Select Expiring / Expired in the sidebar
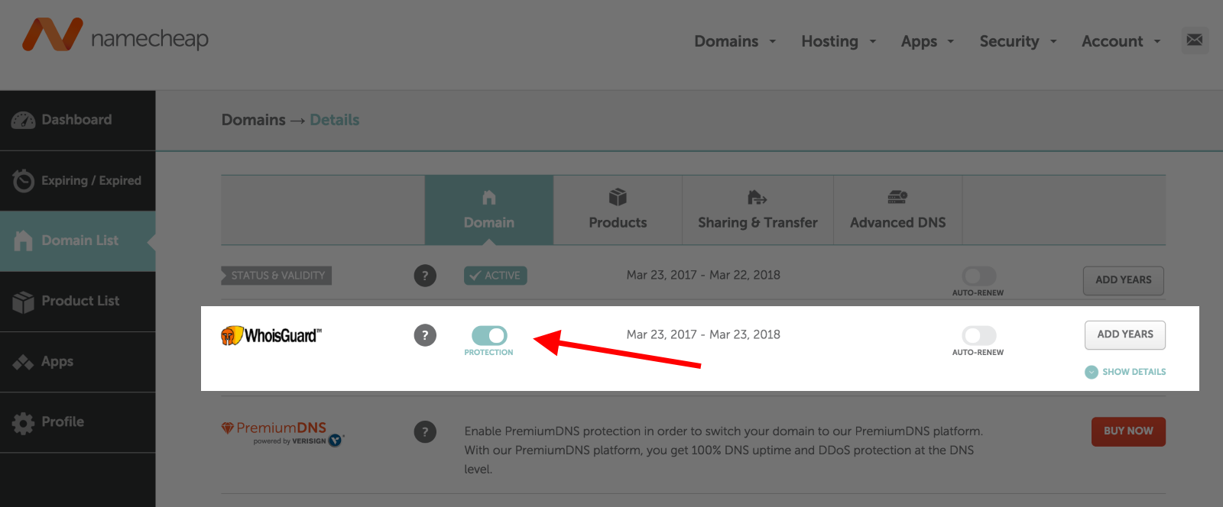This screenshot has height=507, width=1223. pos(78,181)
